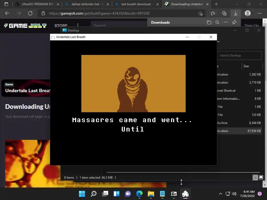
Task: View site information padlock icon
Action: pyautogui.click(x=43, y=13)
